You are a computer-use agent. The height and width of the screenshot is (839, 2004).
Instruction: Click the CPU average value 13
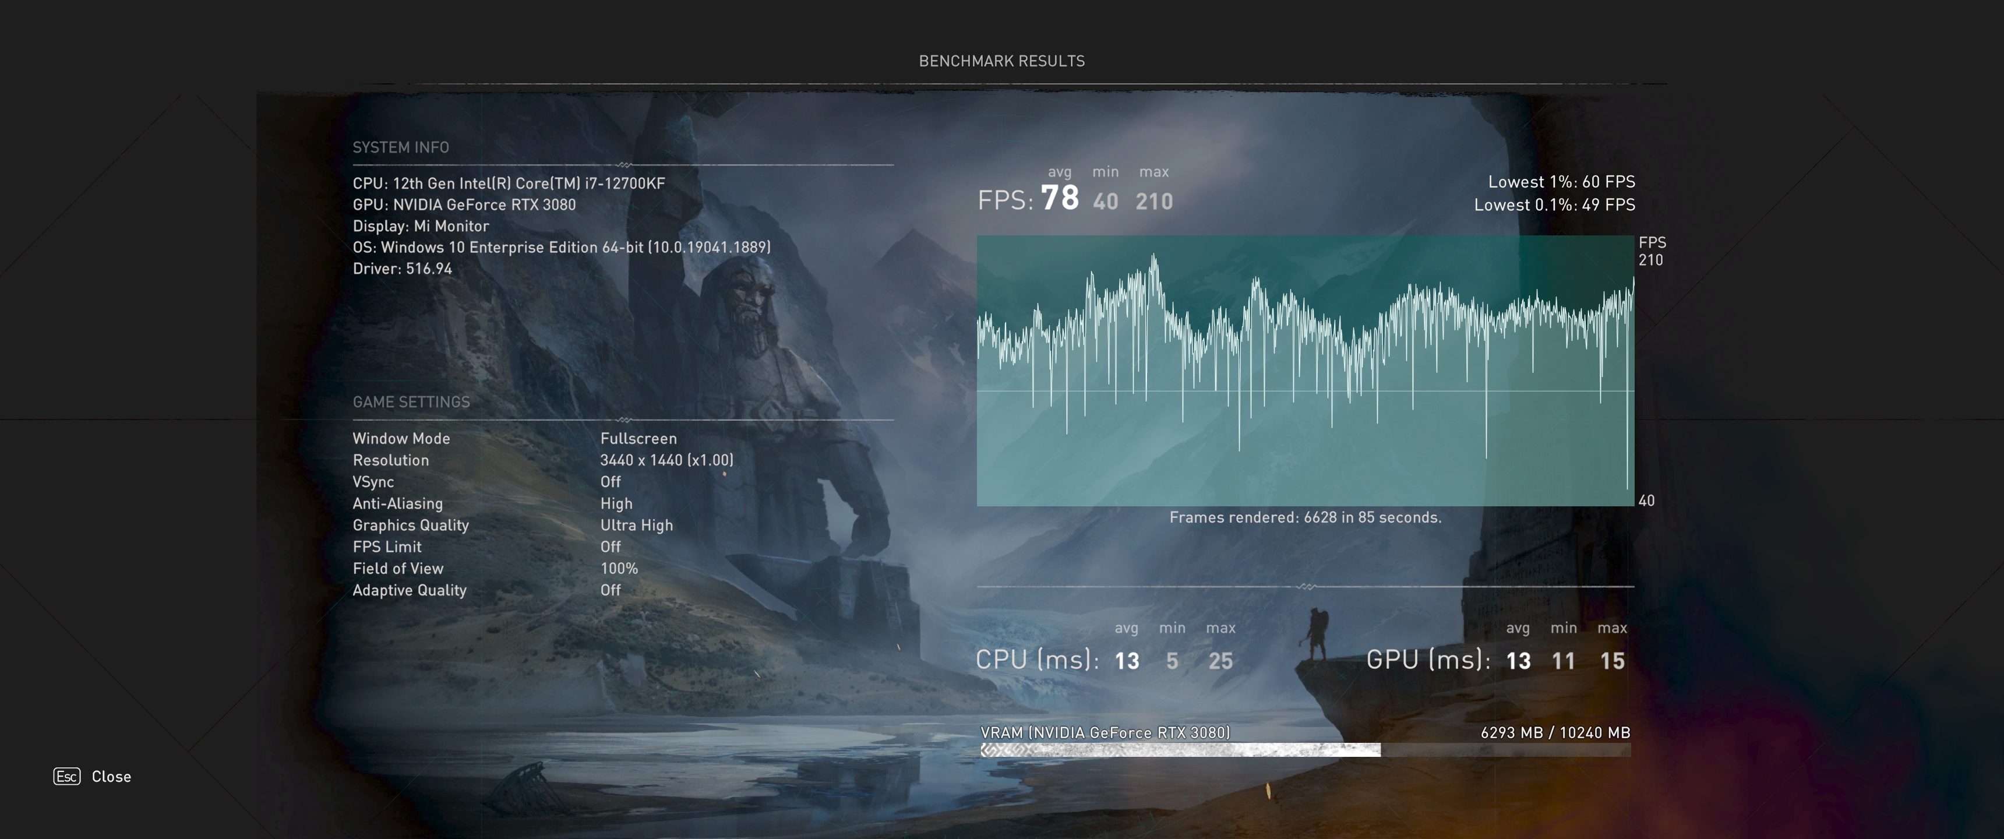[x=1127, y=661]
